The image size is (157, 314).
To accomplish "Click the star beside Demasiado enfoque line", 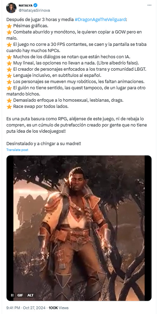I will pos(9,101).
